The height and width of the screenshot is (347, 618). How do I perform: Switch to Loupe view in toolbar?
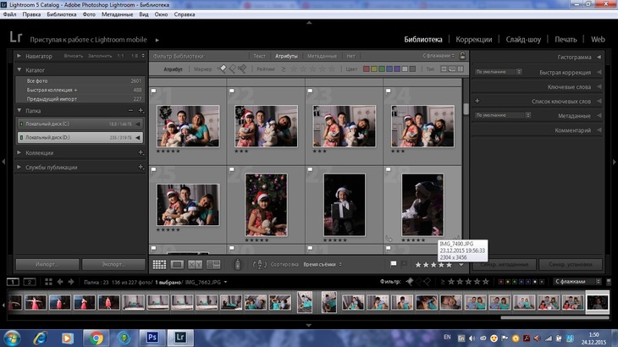[178, 265]
